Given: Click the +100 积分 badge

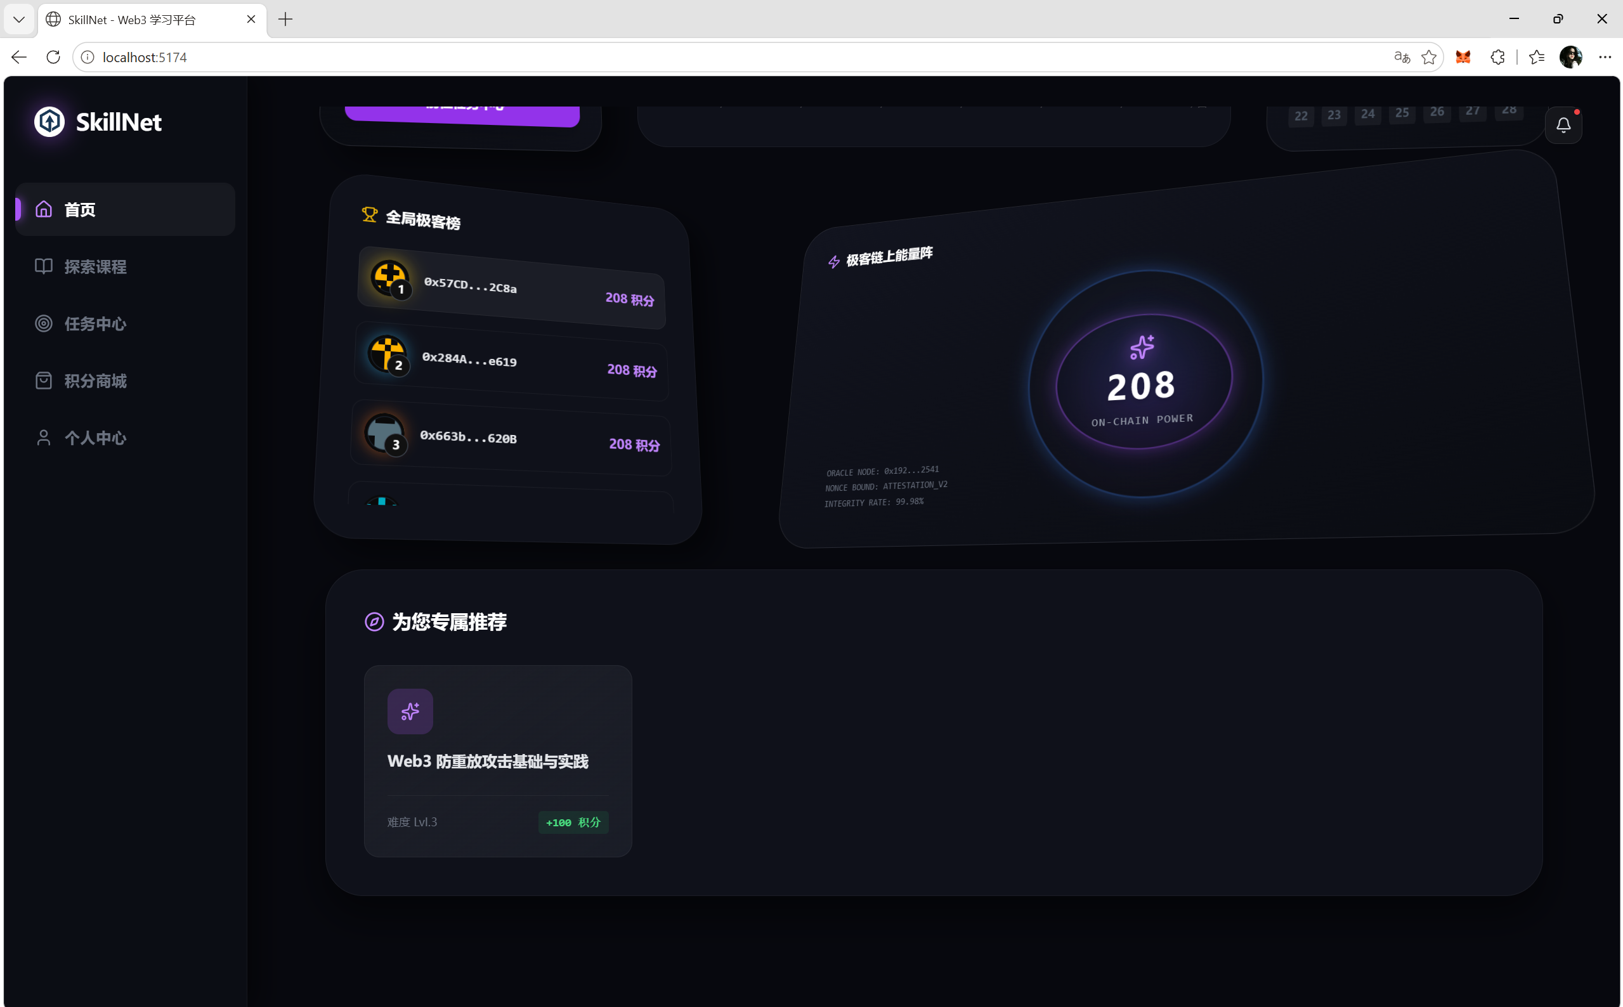Looking at the screenshot, I should pos(573,822).
